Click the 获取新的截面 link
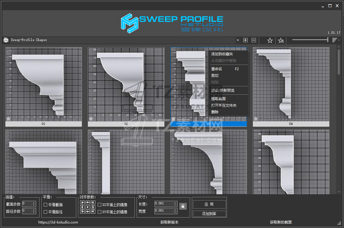Image resolution: width=344 pixels, height=228 pixels. 281,222
